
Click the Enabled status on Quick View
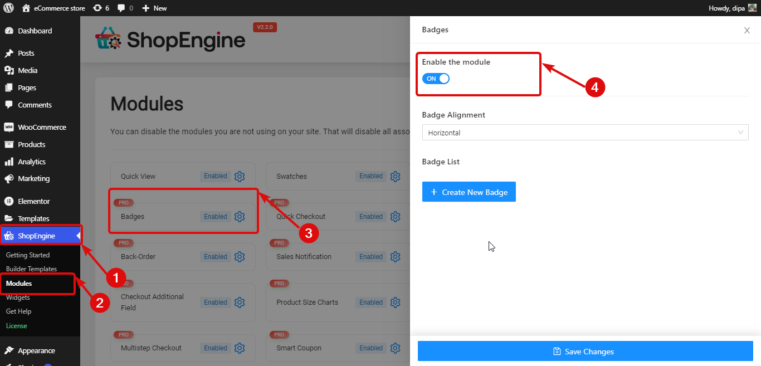pyautogui.click(x=216, y=176)
